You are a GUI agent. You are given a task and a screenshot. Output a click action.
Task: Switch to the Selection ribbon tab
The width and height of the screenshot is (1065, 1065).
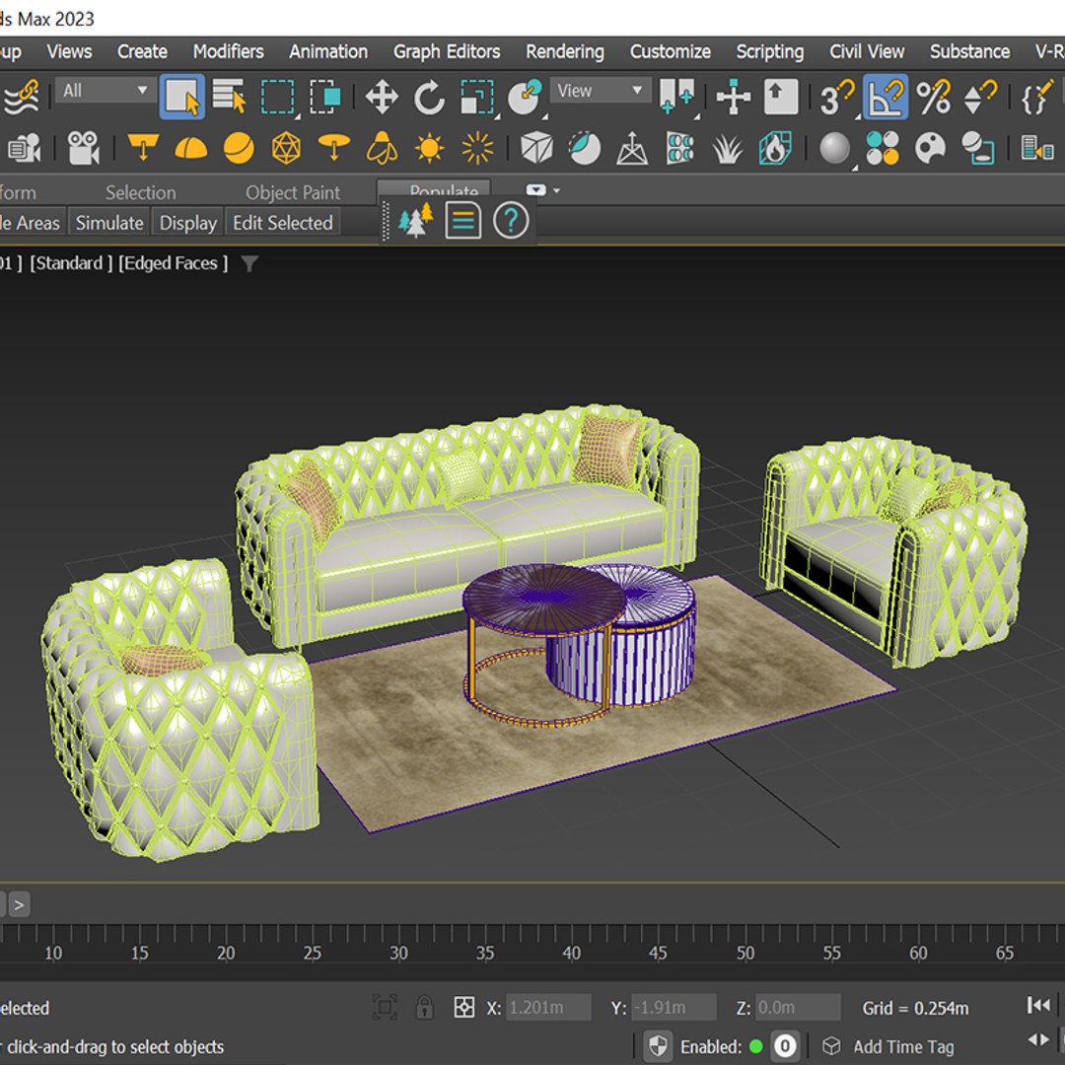pos(141,193)
